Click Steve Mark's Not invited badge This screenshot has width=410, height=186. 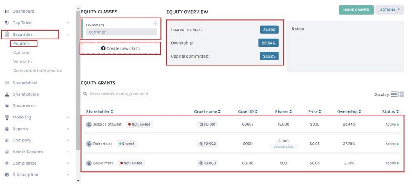pos(131,163)
